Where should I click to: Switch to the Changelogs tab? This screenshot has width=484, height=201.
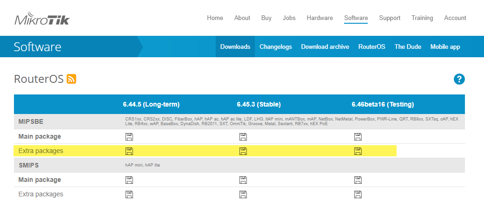tap(276, 47)
